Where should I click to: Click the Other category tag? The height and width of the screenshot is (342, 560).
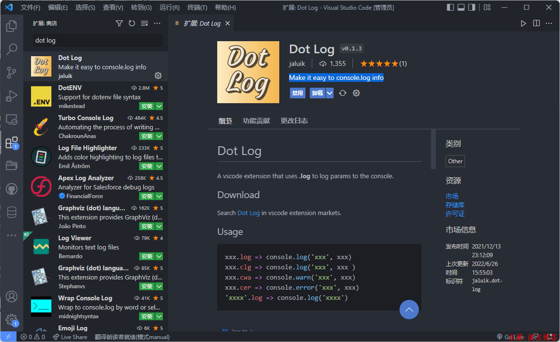455,161
